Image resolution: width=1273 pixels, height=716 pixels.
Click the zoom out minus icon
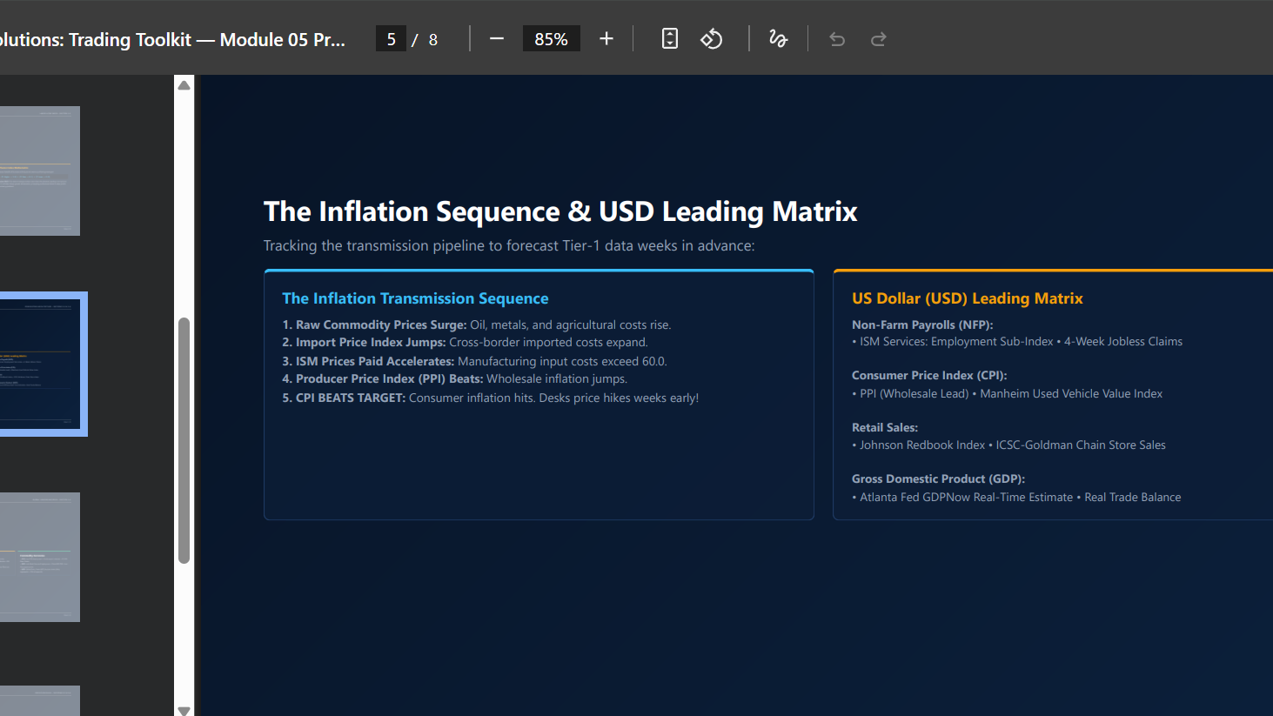tap(497, 39)
